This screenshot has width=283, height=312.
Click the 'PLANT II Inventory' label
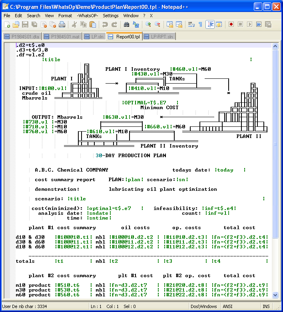click(169, 146)
